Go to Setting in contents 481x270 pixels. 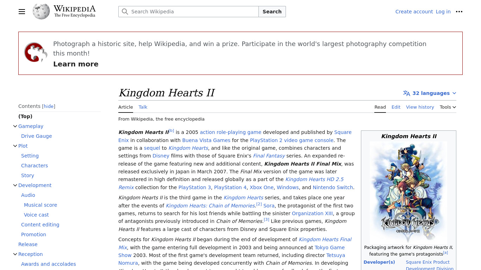point(30,156)
